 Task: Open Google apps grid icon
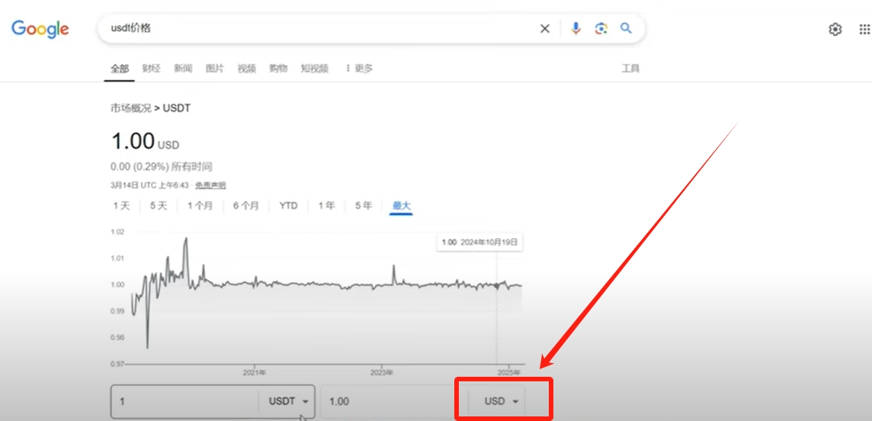tap(865, 30)
